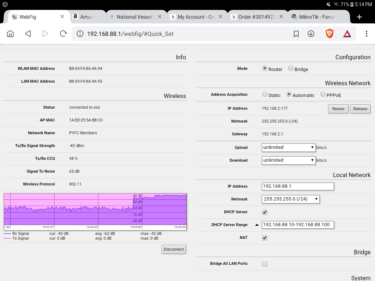The image size is (375, 281).
Task: Open the Upload speed dropdown
Action: [x=288, y=147]
